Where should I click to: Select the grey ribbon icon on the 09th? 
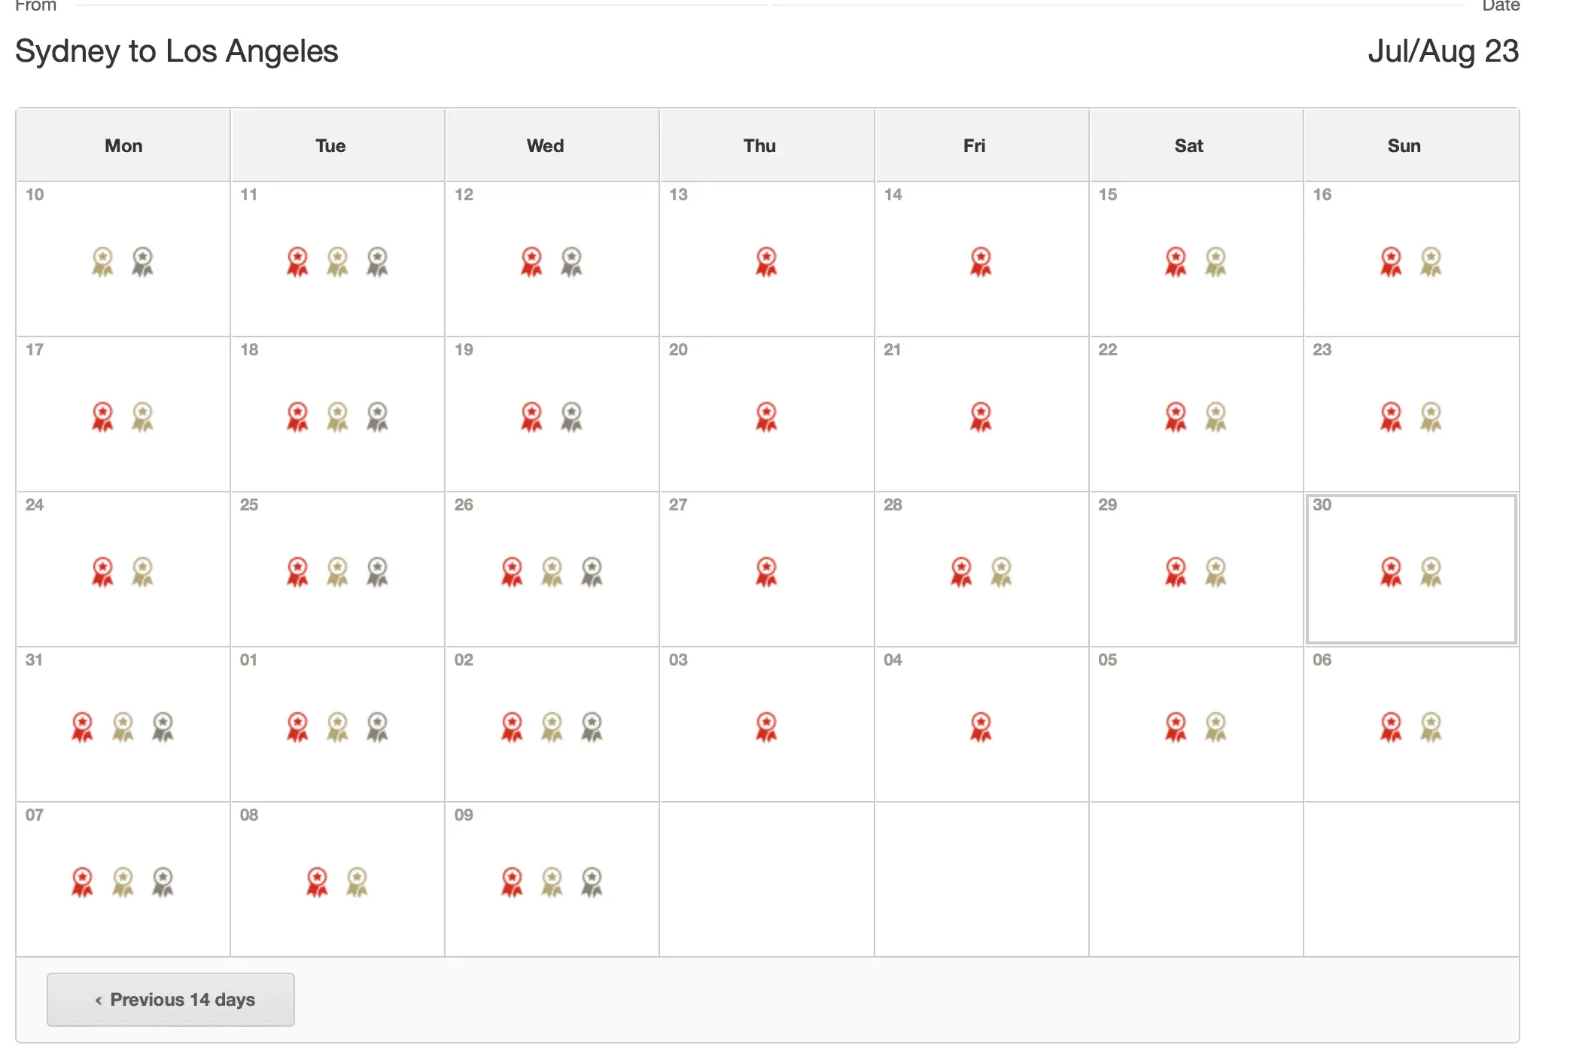coord(592,882)
